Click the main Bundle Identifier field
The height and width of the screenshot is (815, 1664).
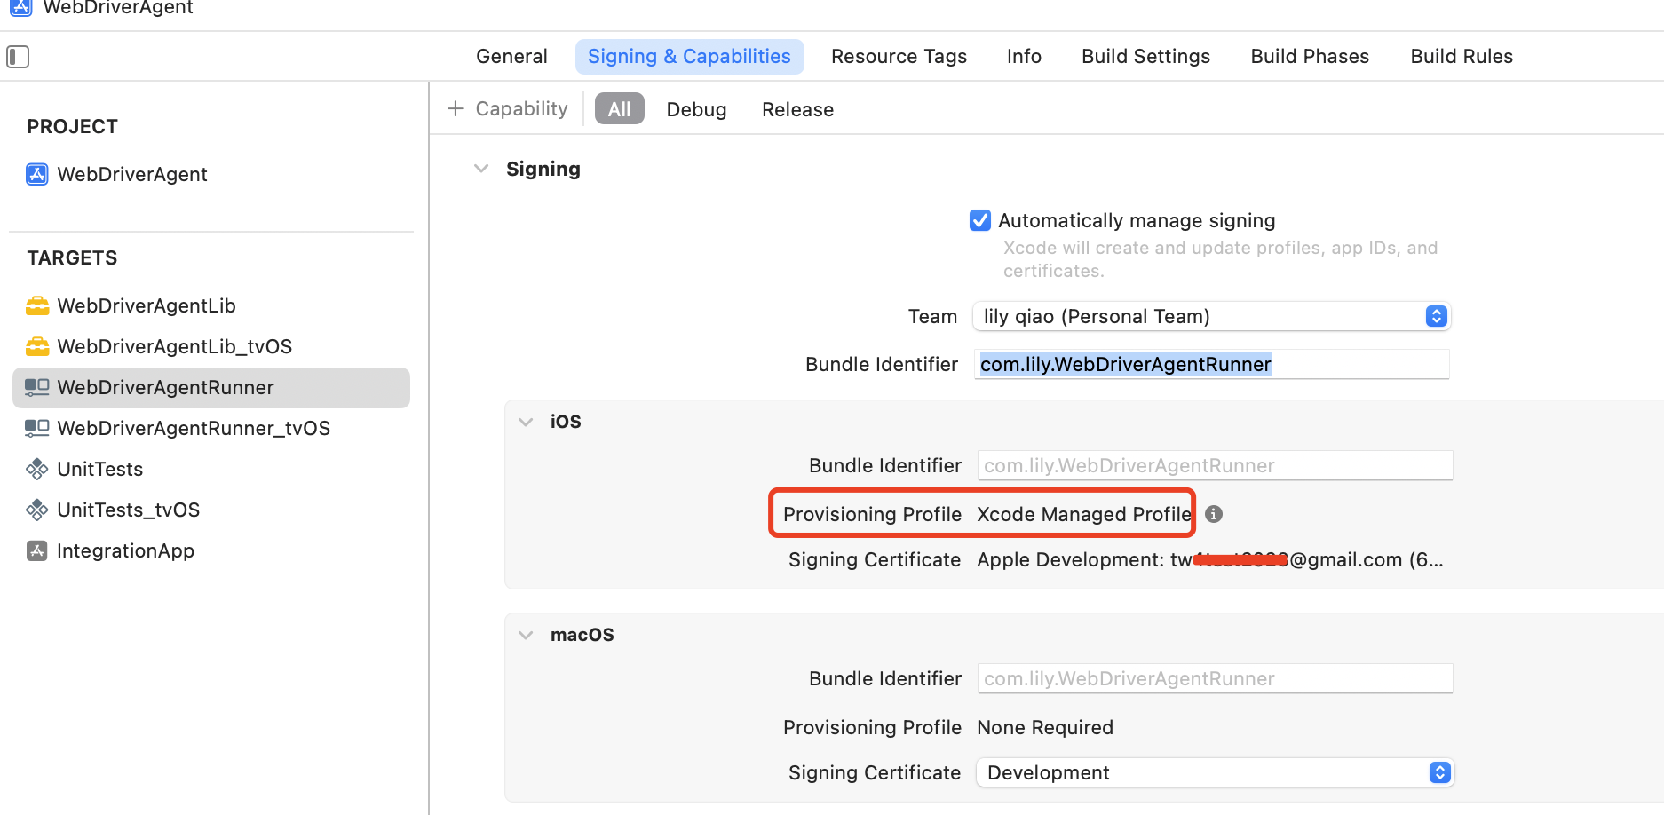1212,364
